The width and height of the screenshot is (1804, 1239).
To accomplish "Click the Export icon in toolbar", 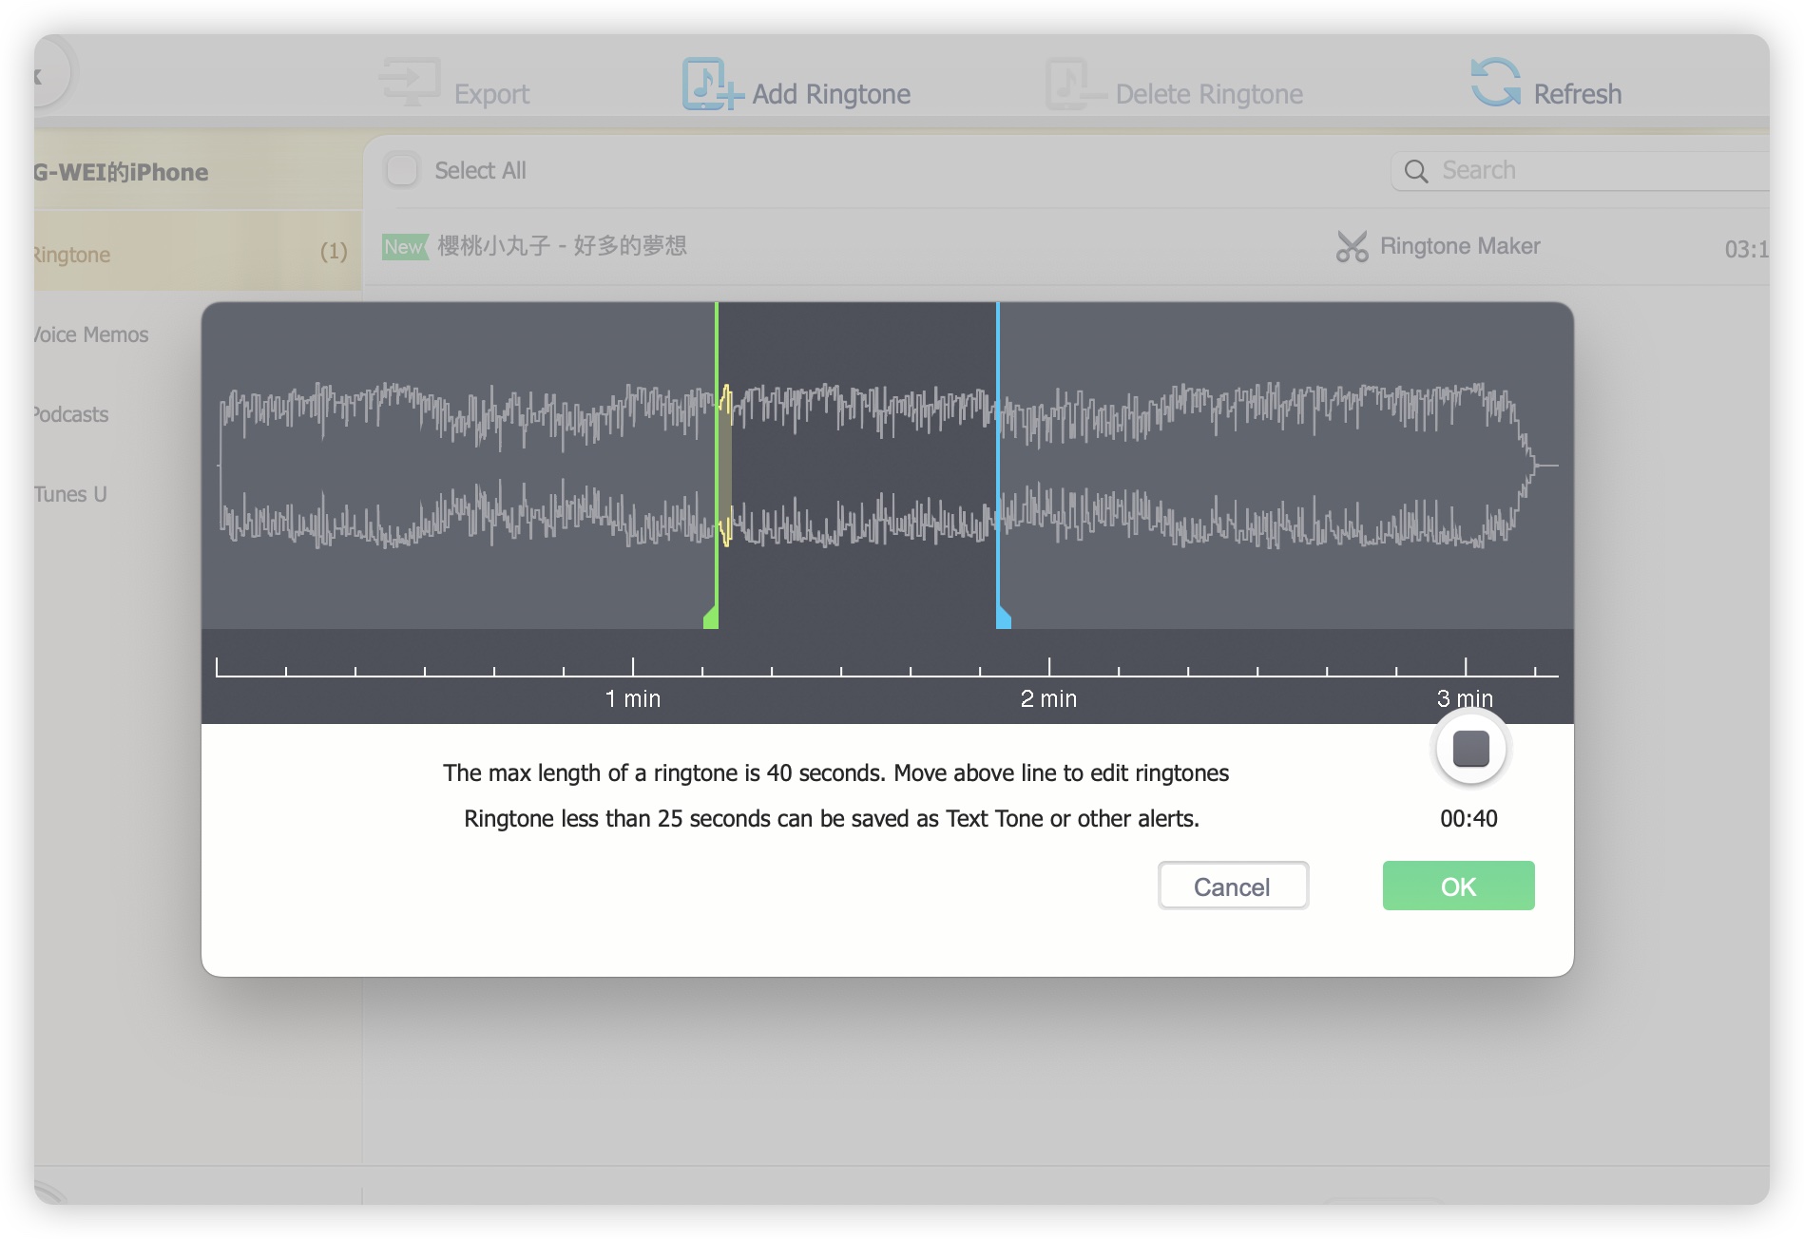I will (x=410, y=83).
